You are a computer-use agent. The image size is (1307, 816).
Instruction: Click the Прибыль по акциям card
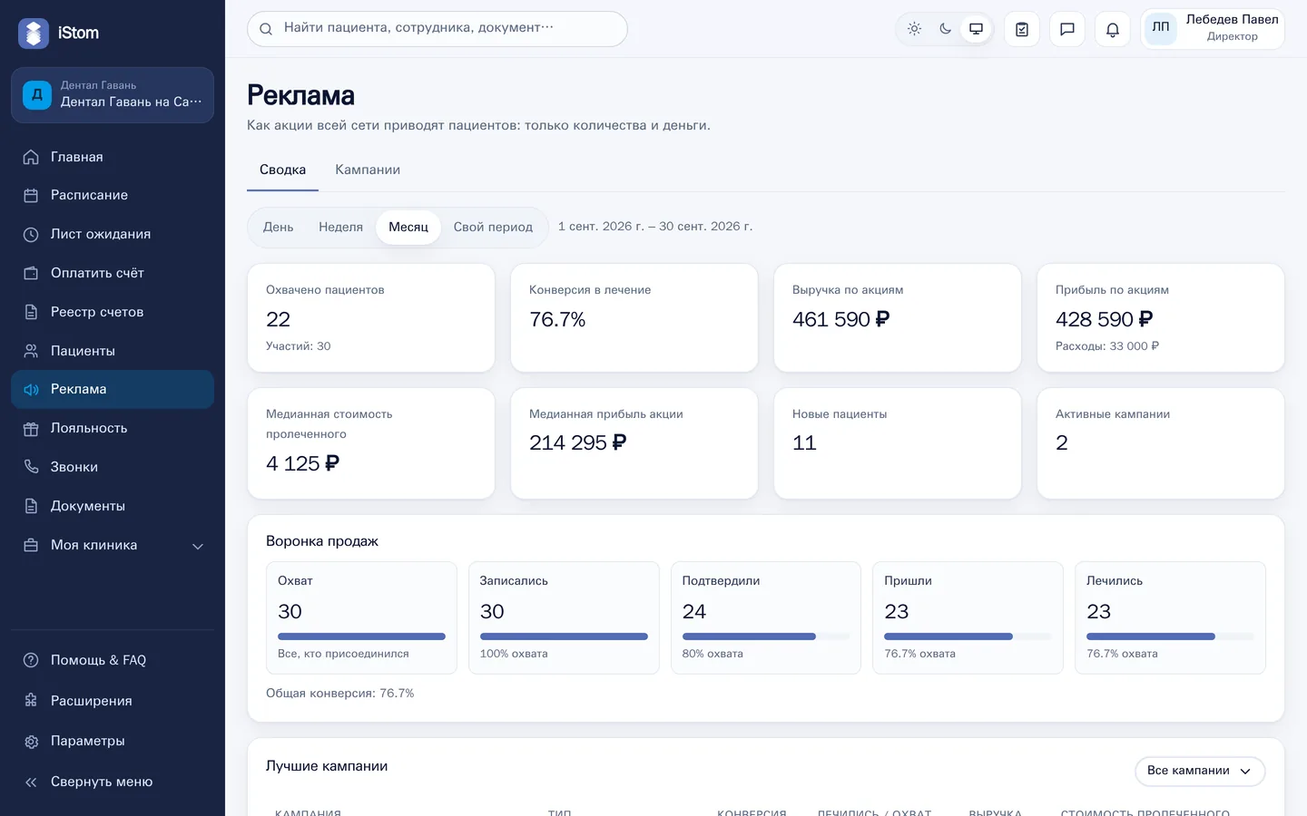(x=1161, y=318)
